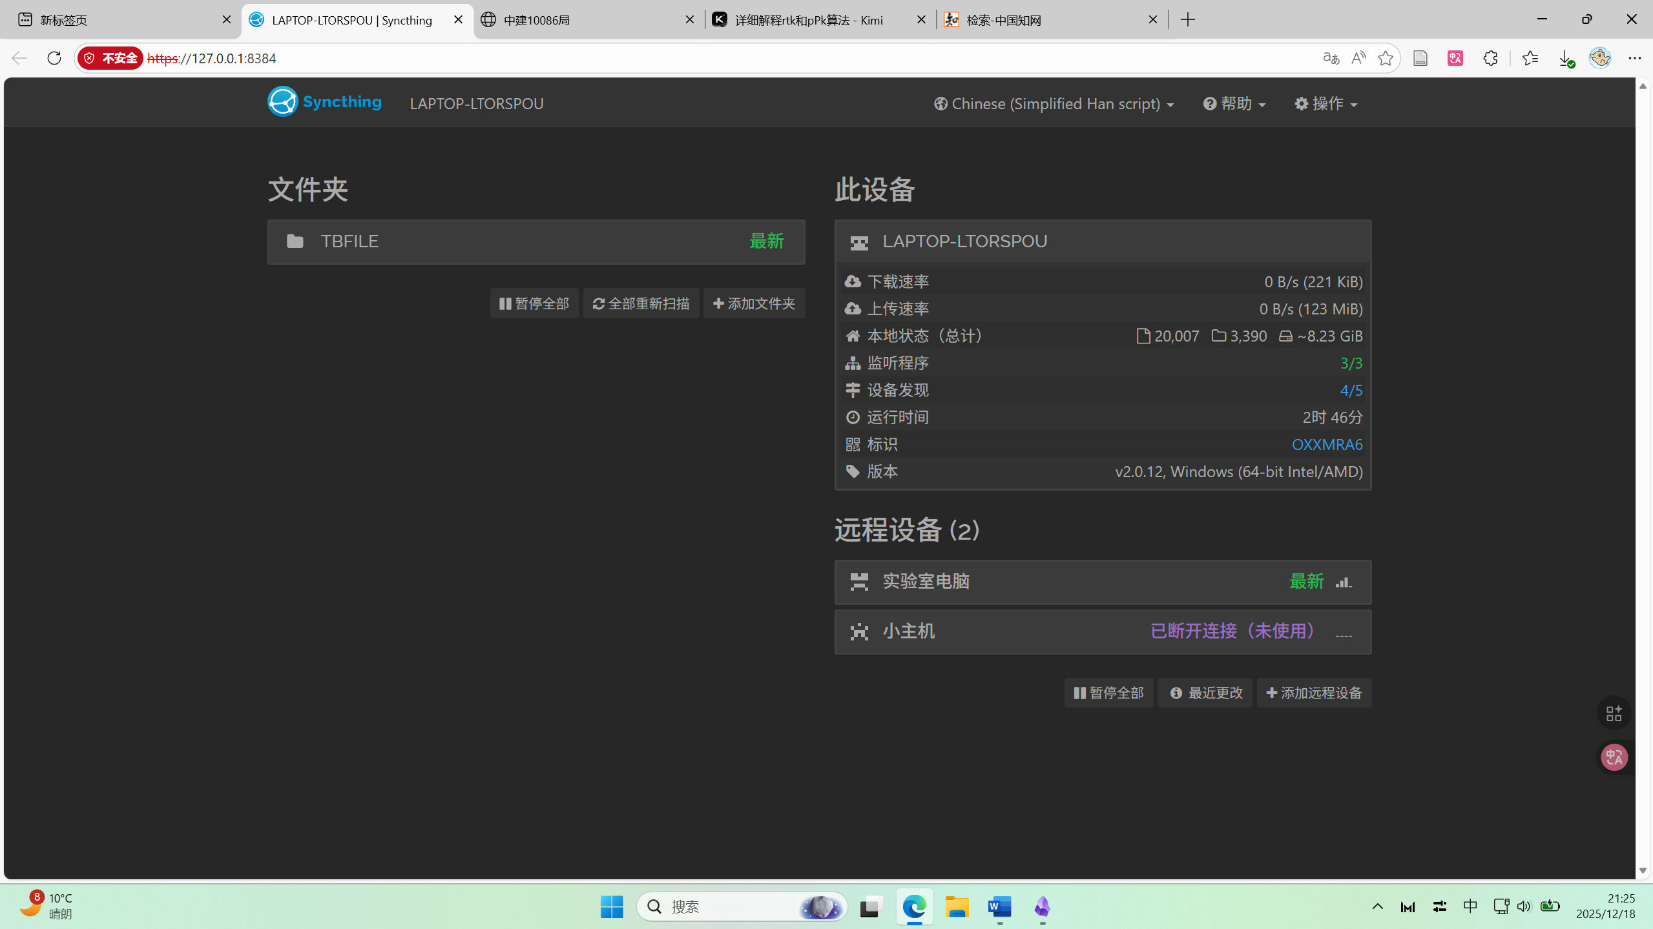This screenshot has height=929, width=1653.
Task: Open the weather widget showing 10°C
Action: 45,906
